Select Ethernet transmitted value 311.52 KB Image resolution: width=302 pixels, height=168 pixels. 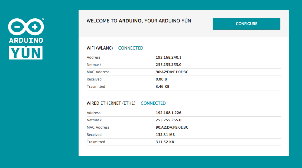tap(165, 142)
